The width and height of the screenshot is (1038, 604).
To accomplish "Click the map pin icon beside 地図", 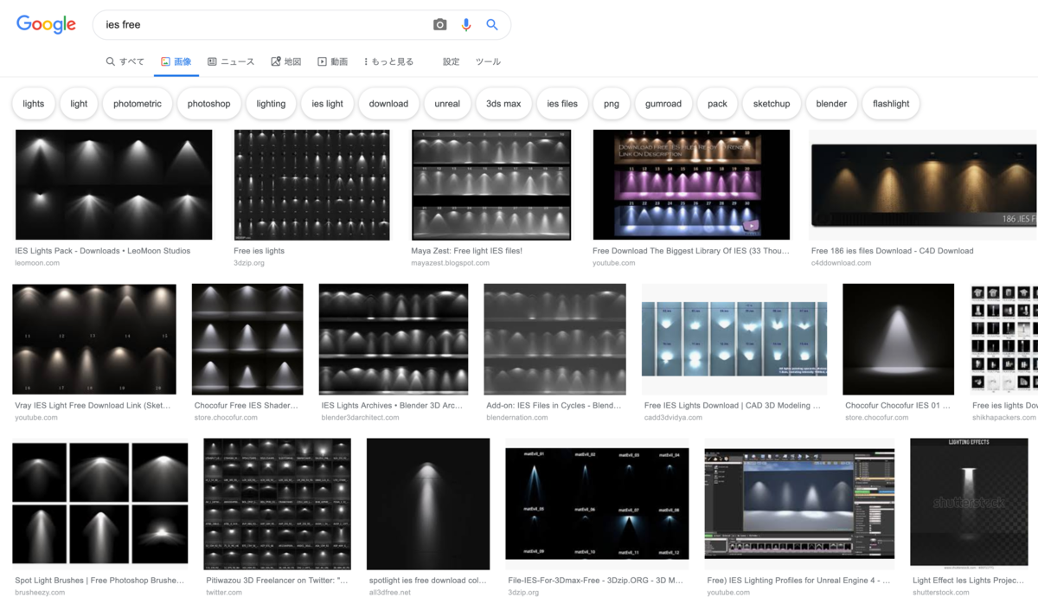I will 274,61.
